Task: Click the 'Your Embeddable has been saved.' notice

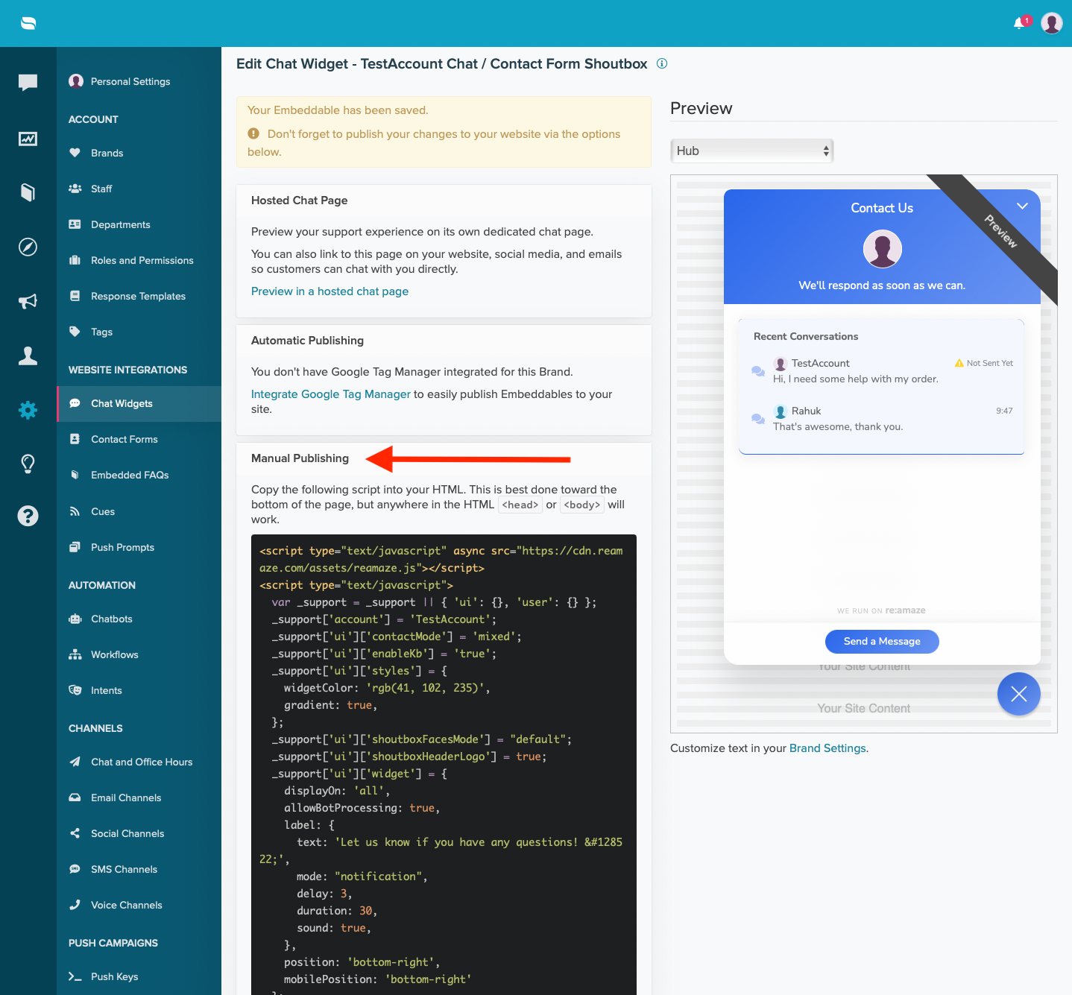Action: pyautogui.click(x=338, y=110)
